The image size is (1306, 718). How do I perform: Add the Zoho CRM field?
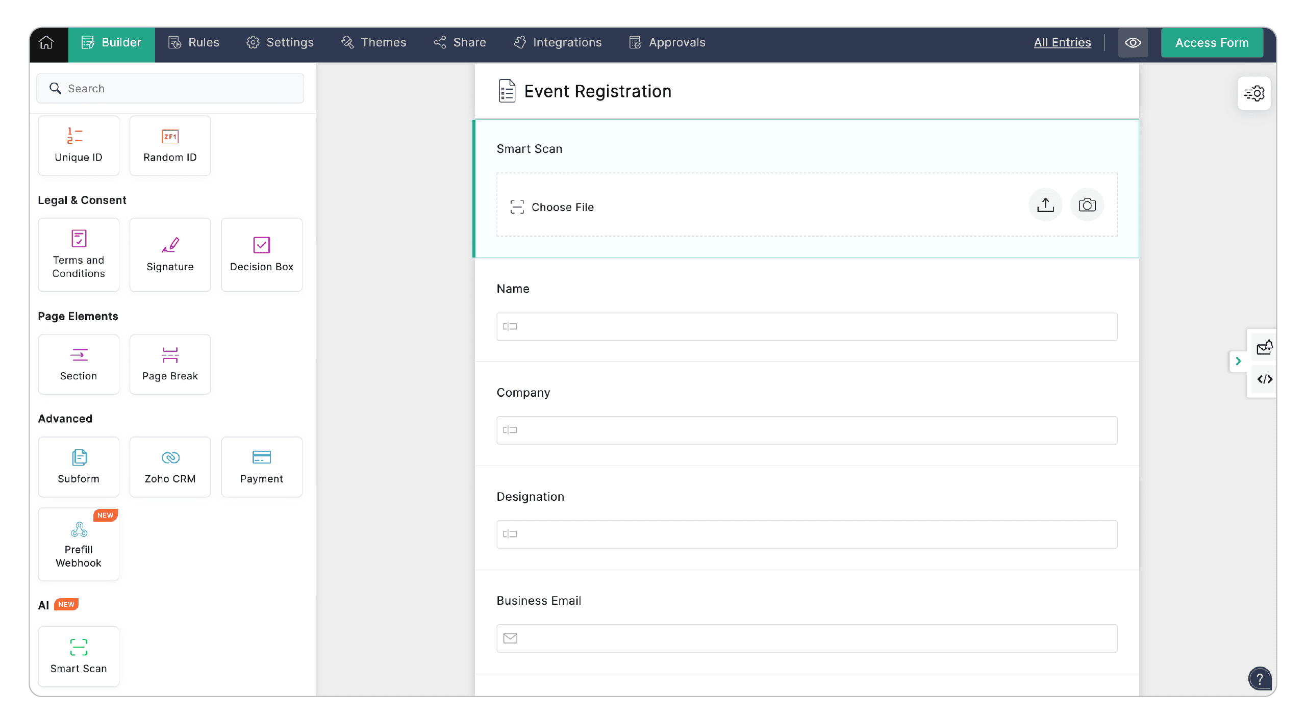[170, 467]
